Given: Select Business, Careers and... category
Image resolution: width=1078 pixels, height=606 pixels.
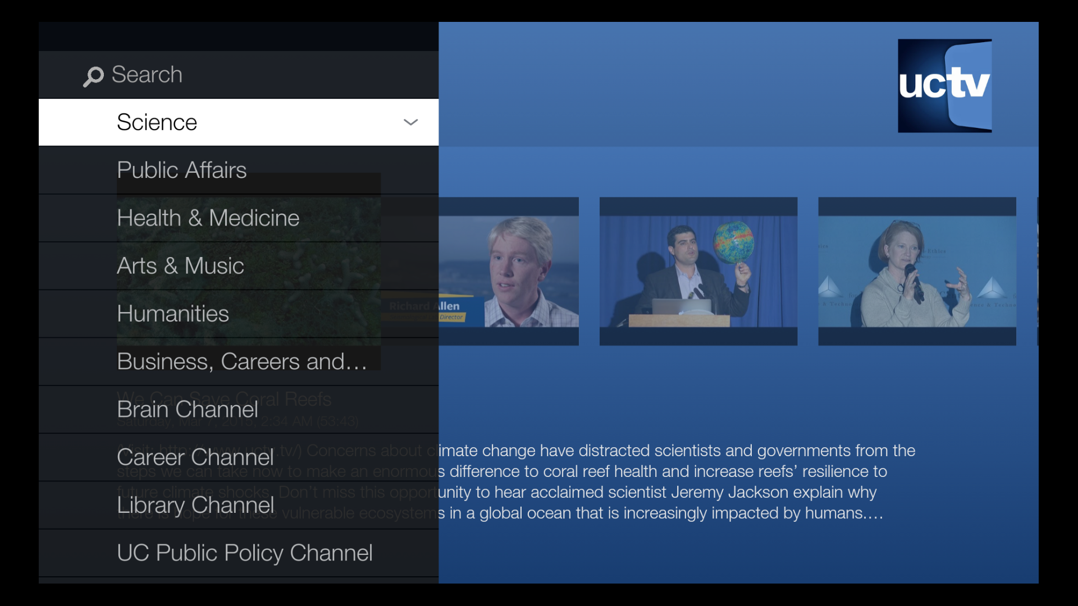Looking at the screenshot, I should 241,361.
